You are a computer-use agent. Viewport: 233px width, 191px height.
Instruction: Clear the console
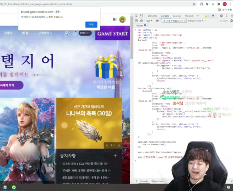pos(141,21)
